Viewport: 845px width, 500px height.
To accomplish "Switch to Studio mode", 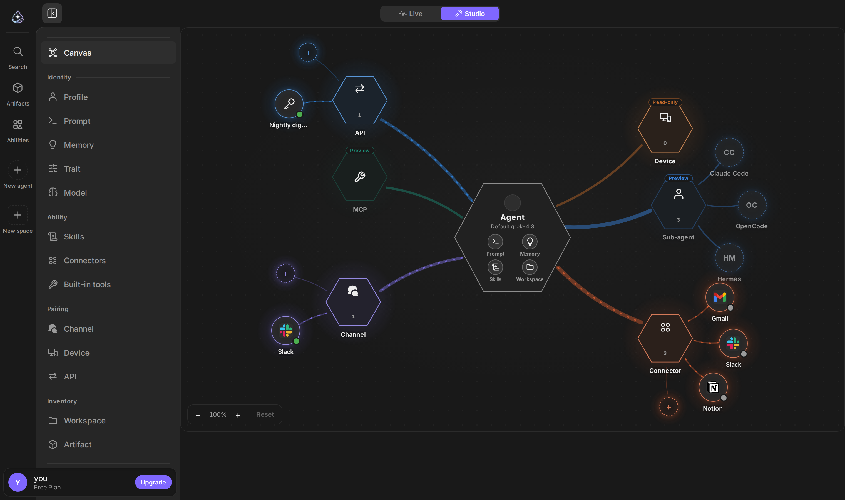I will pyautogui.click(x=469, y=14).
